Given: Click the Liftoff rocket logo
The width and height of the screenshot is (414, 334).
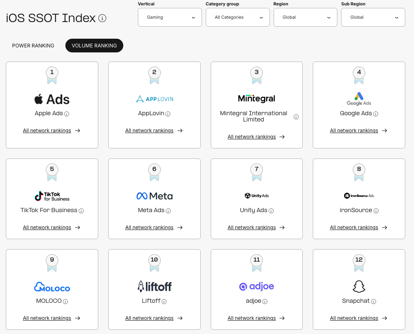Looking at the screenshot, I should 155,286.
